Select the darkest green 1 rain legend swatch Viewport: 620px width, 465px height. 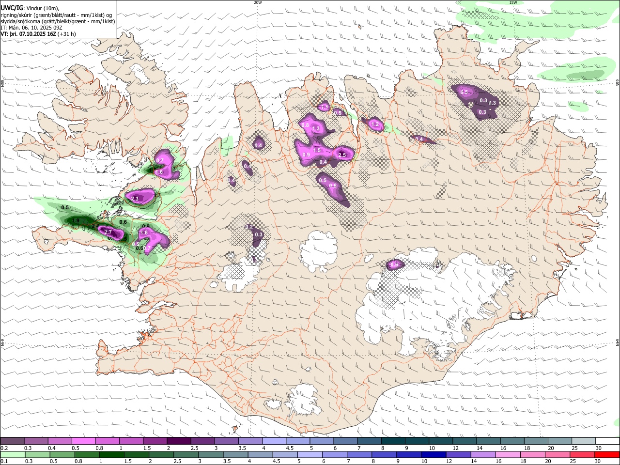click(x=111, y=454)
